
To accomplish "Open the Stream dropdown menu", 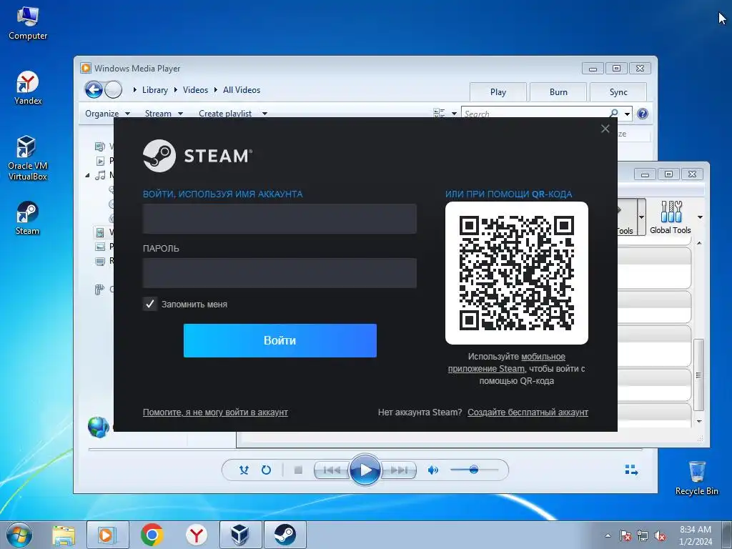I will tap(164, 114).
